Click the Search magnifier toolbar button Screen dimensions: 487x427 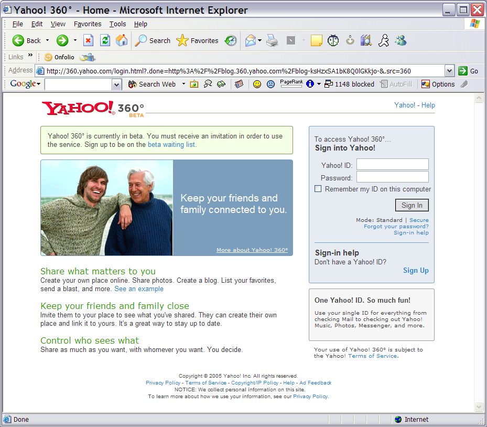(153, 40)
